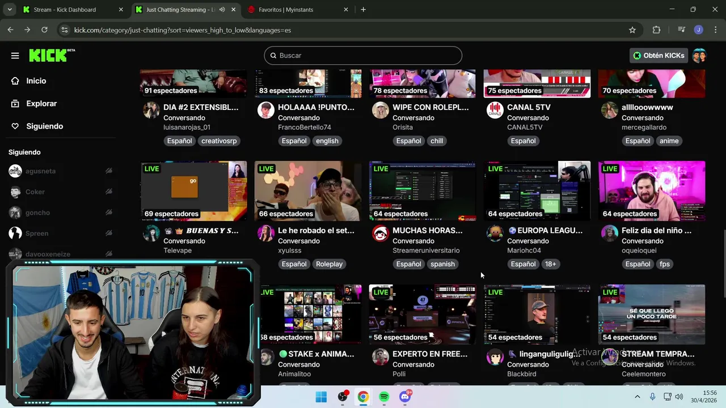Click the anime tag under mercegallardo
726x408 pixels.
click(669, 141)
